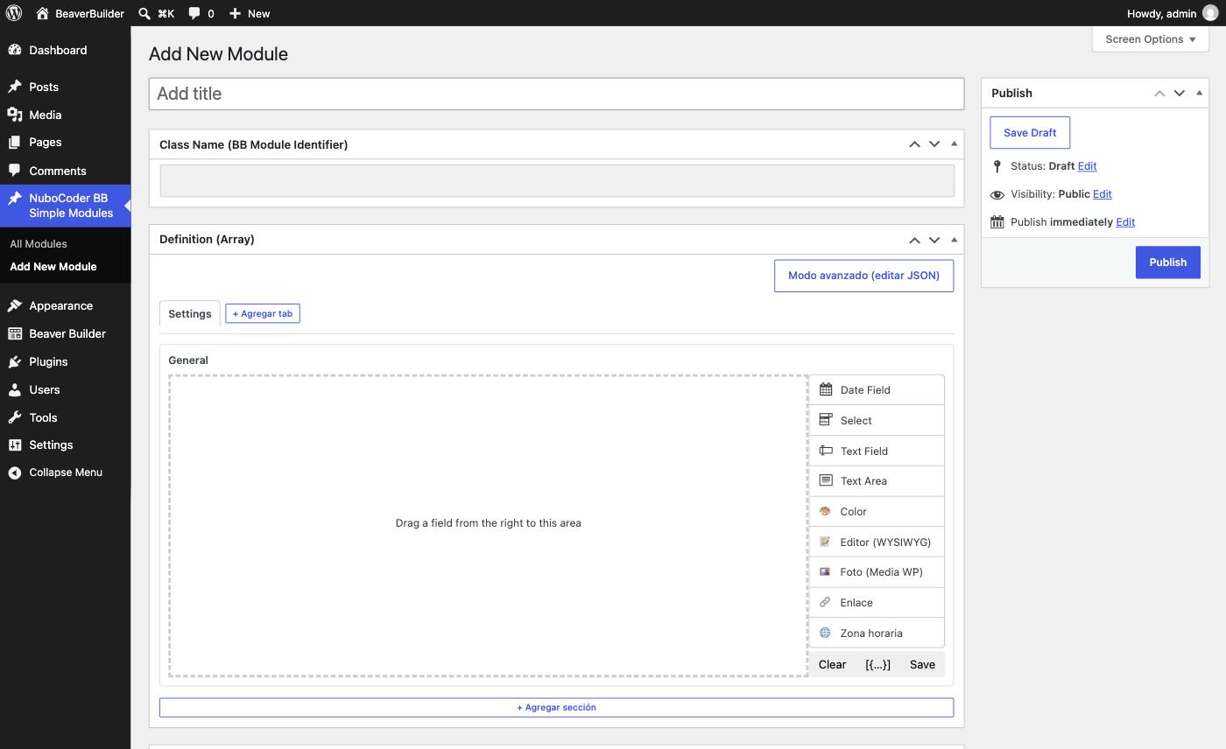Click the admin avatar icon

click(x=1209, y=13)
